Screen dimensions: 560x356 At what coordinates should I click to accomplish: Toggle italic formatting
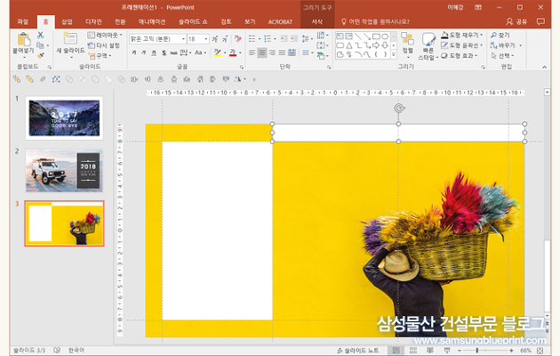pyautogui.click(x=144, y=53)
